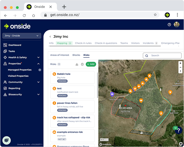The width and height of the screenshot is (184, 147).
Task: Open the Jimy - Onside organisation dropdown
Action: [22, 36]
